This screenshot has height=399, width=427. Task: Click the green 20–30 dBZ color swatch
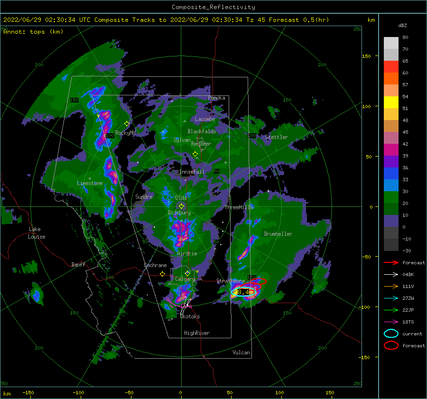click(x=391, y=197)
